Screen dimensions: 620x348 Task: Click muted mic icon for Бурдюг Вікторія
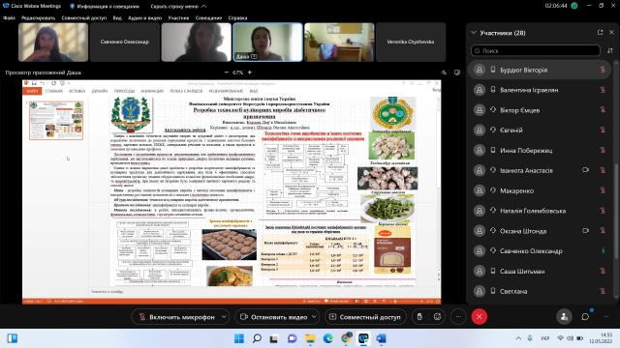pos(603,70)
